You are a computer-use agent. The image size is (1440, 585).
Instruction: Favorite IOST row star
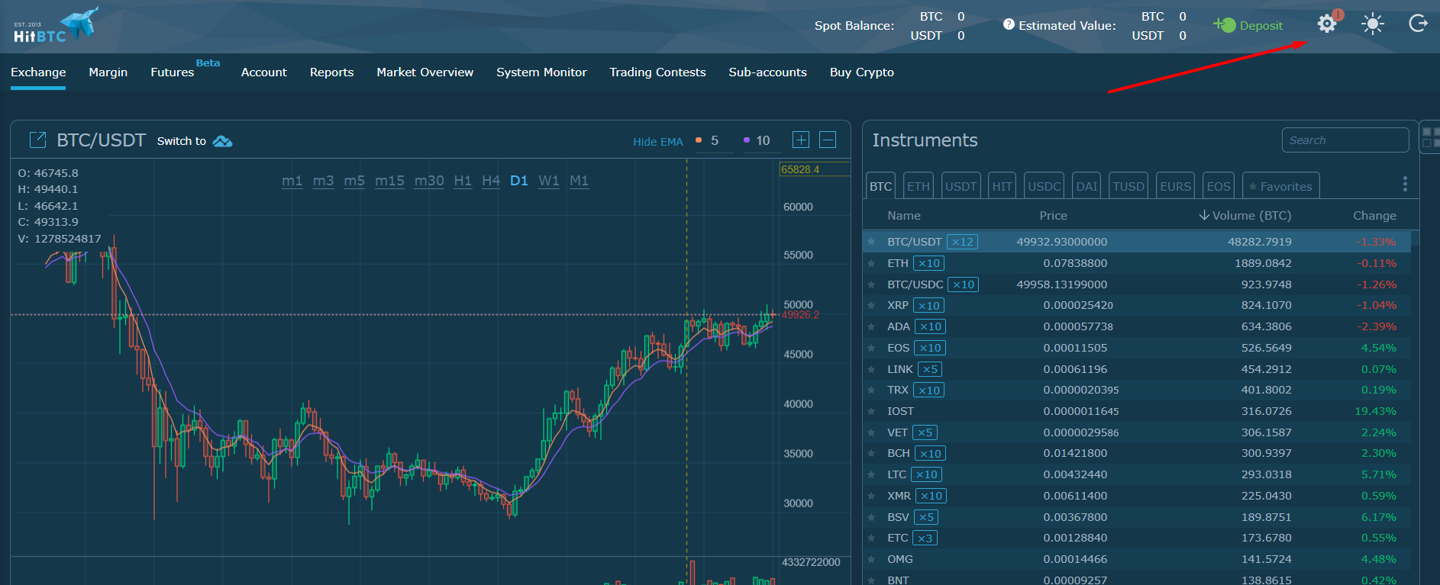871,411
